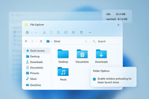Click the Paste icon in toolbar
The height and width of the screenshot is (99, 149).
point(58,32)
